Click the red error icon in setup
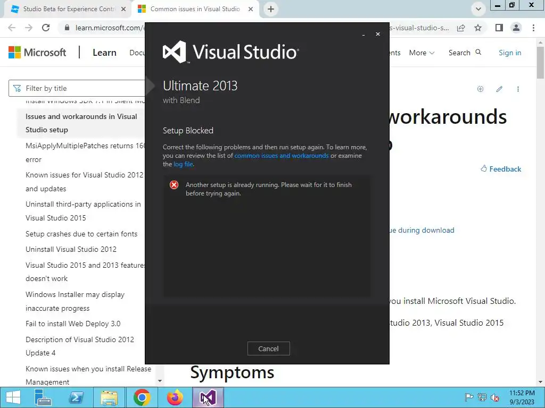This screenshot has width=545, height=408. 174,185
